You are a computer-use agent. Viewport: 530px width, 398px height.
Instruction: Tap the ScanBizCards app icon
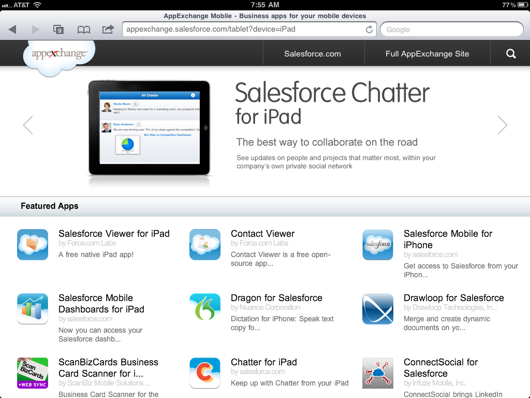pyautogui.click(x=33, y=373)
